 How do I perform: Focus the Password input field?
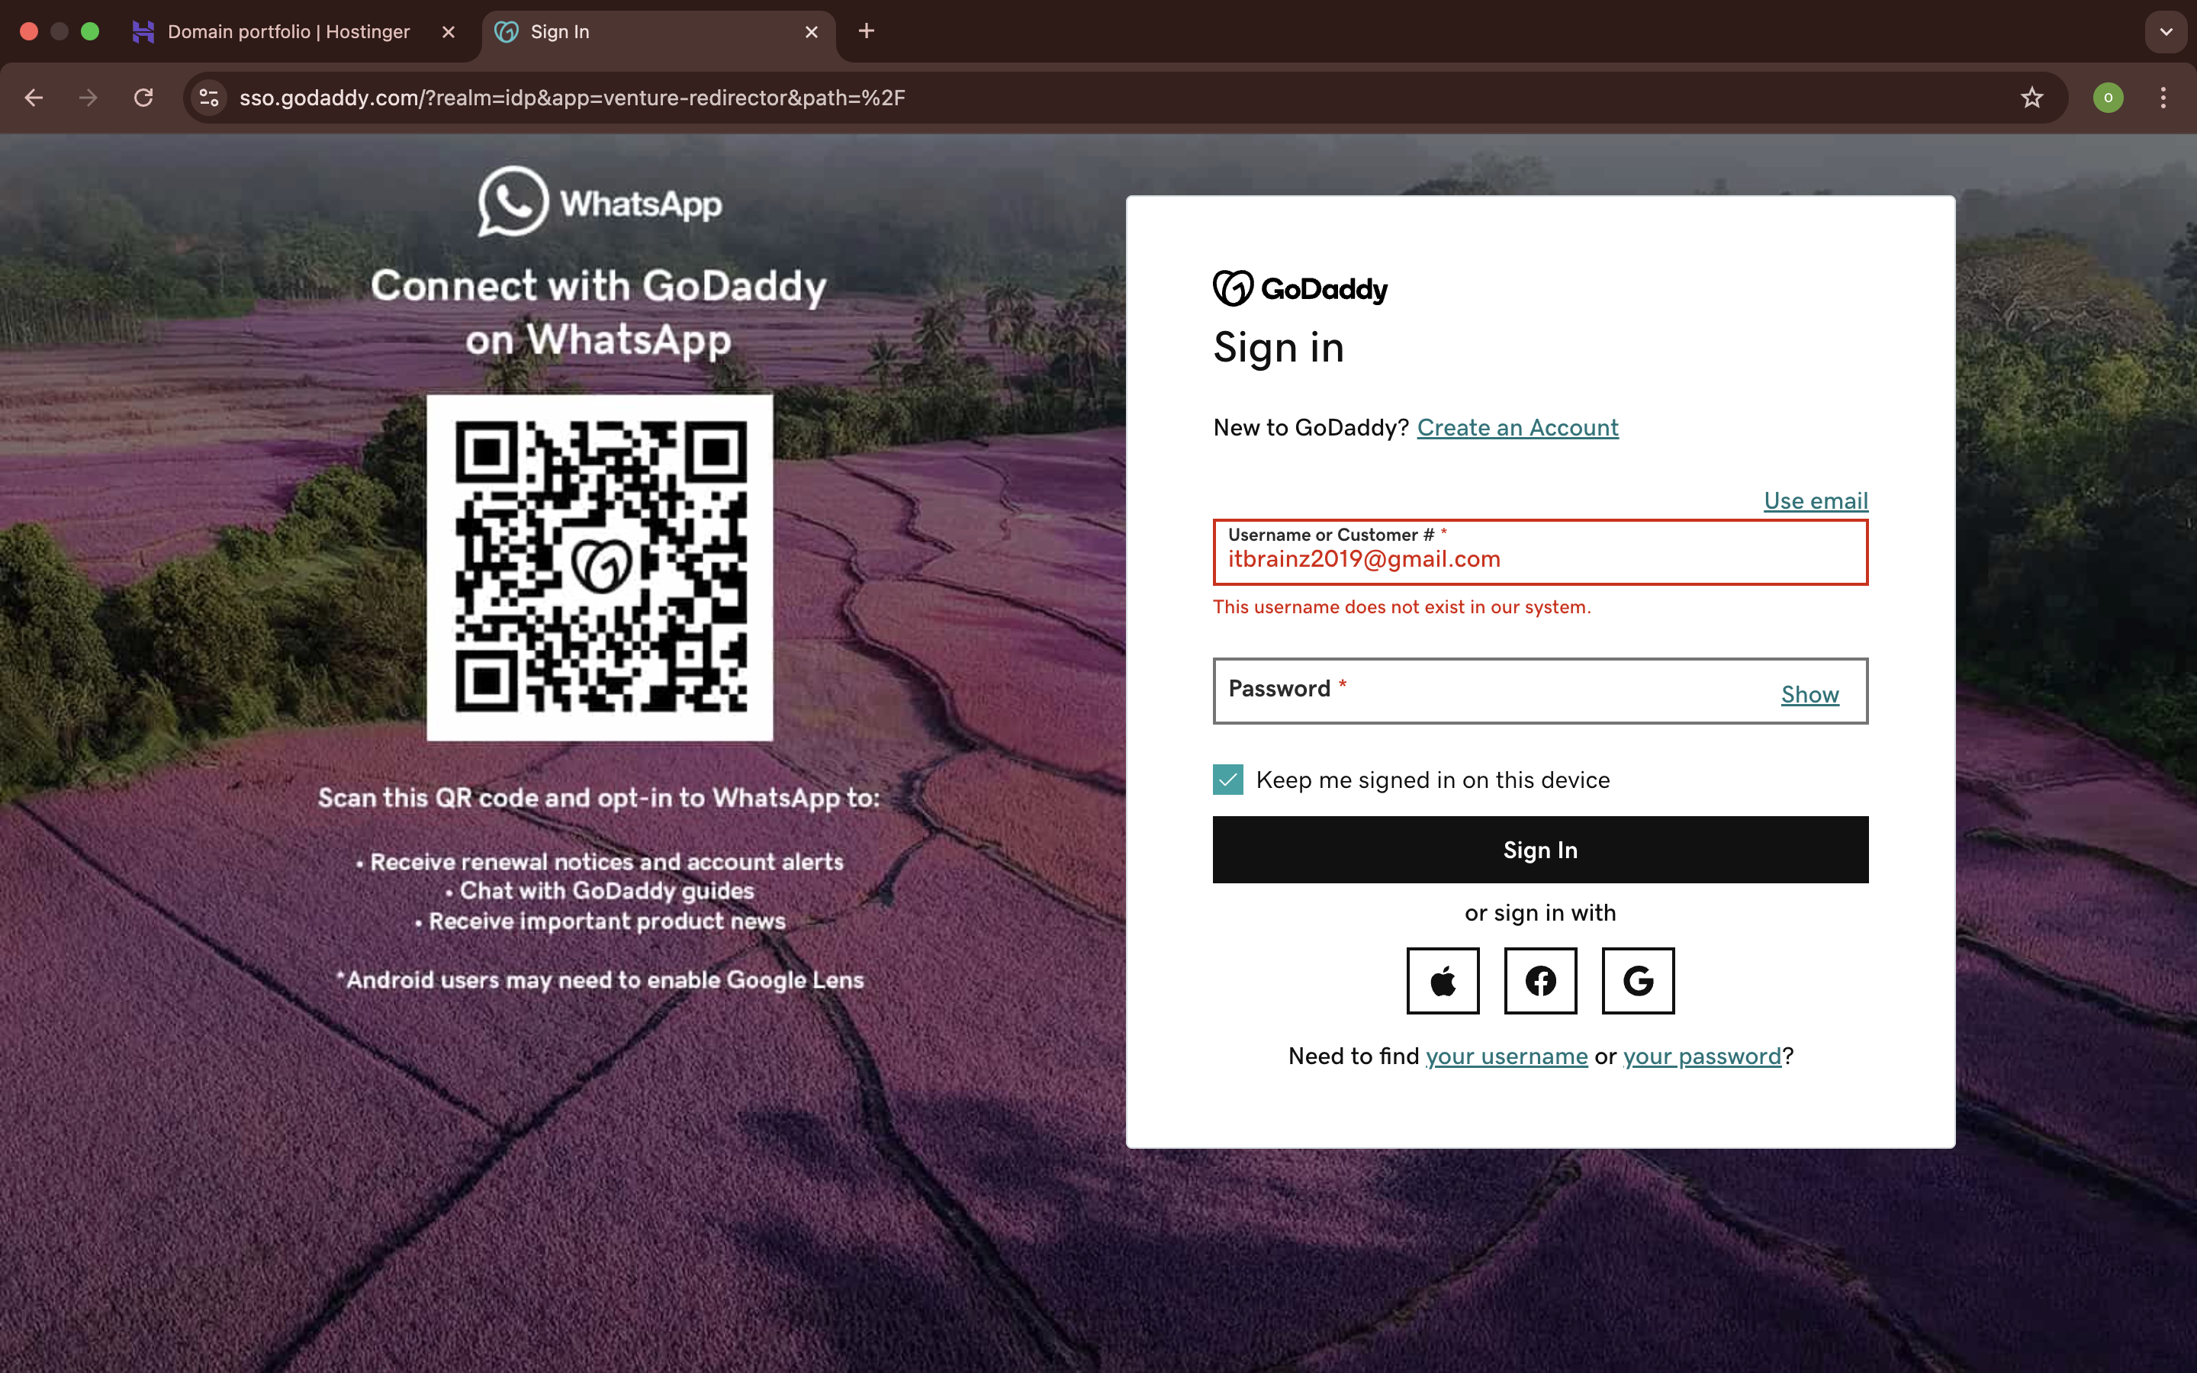coord(1489,692)
